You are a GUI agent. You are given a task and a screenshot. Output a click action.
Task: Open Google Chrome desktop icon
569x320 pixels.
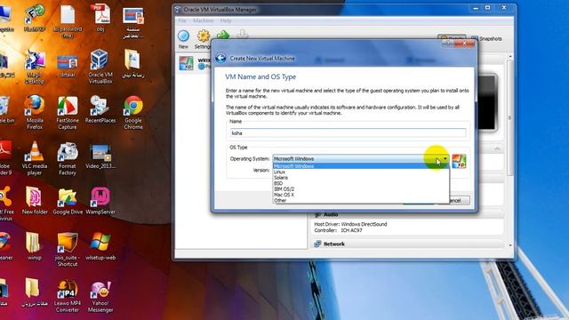click(x=133, y=106)
